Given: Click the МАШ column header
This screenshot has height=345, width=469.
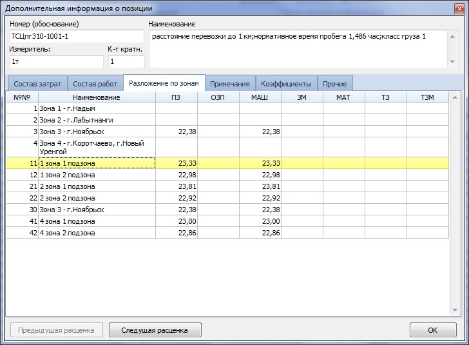Looking at the screenshot, I should click(260, 97).
